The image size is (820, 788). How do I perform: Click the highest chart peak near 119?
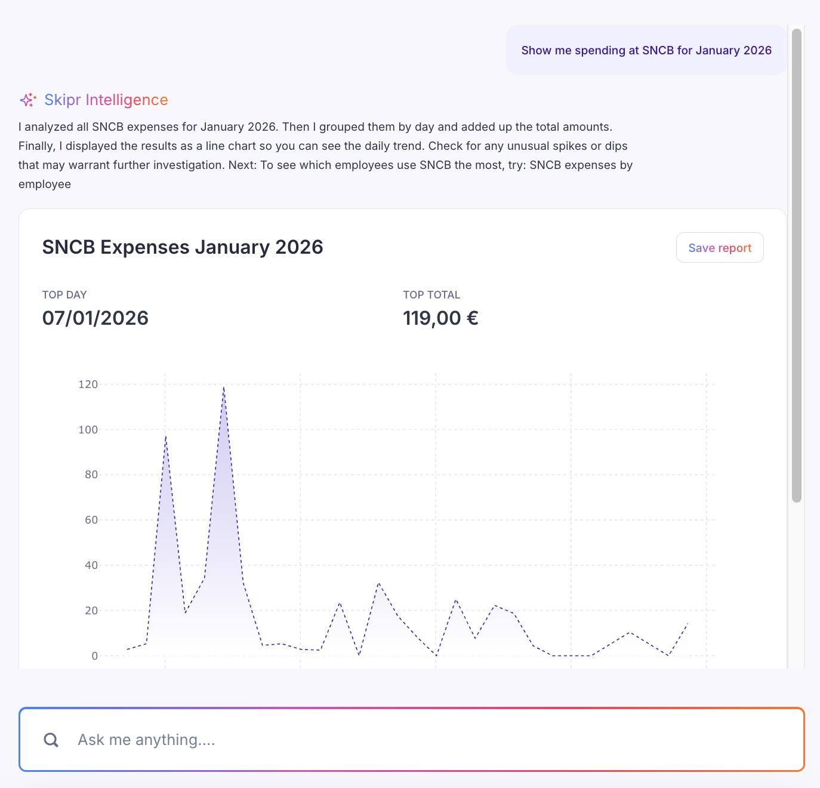click(224, 387)
